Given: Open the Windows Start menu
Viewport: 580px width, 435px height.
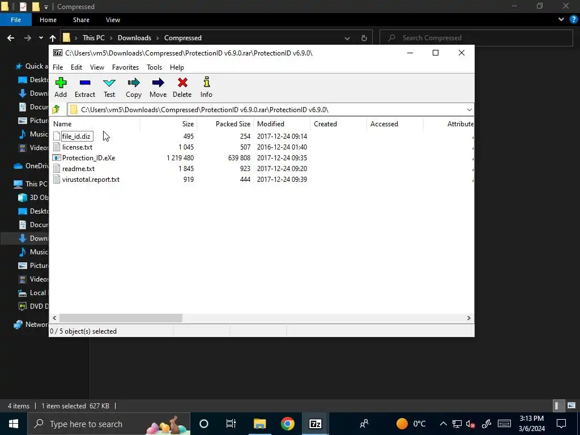Looking at the screenshot, I should pyautogui.click(x=14, y=424).
